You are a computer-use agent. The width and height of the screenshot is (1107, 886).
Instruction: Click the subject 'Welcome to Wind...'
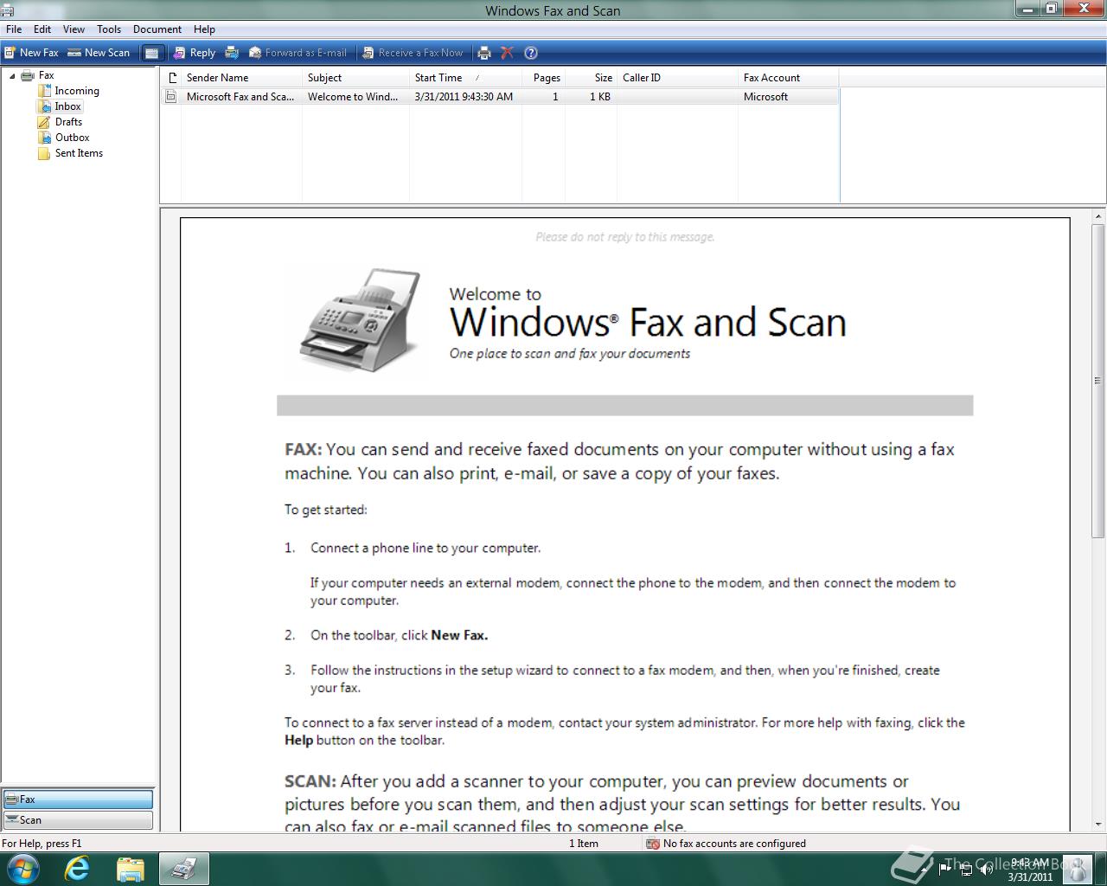pyautogui.click(x=353, y=97)
